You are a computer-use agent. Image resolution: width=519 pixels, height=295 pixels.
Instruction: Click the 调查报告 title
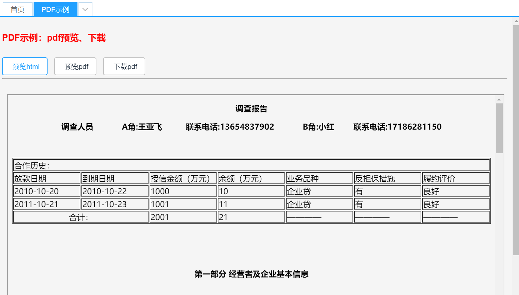(251, 109)
